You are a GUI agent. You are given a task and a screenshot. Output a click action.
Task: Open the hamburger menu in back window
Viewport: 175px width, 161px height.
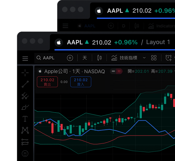[65, 26]
